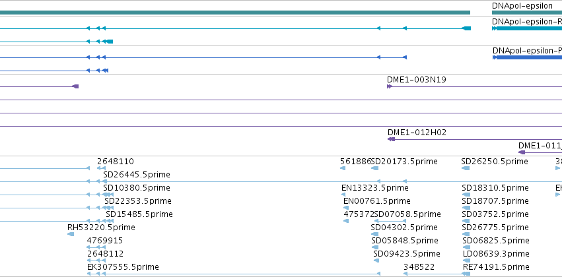Click the SD05848.5prime EST label

[405, 240]
